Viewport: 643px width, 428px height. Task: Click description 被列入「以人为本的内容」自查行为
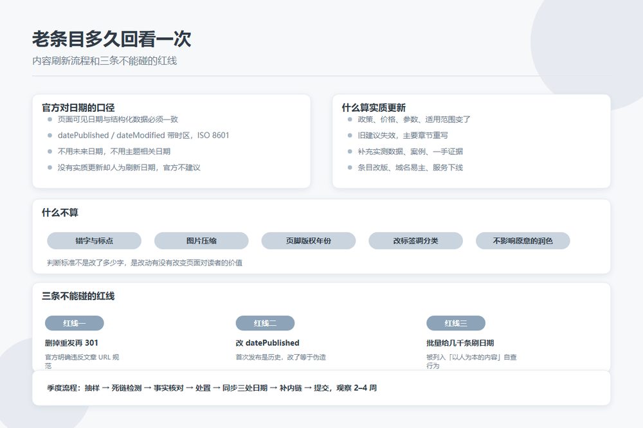click(x=471, y=361)
